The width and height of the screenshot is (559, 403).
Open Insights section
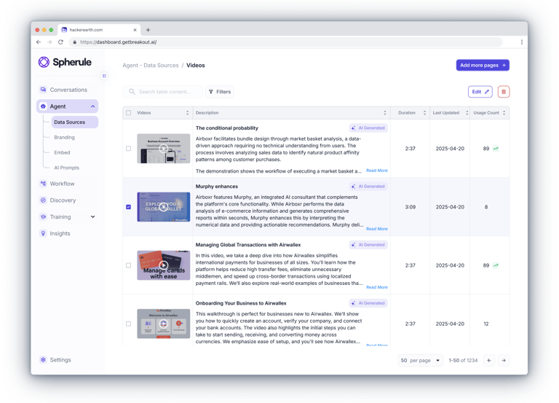coord(68,233)
